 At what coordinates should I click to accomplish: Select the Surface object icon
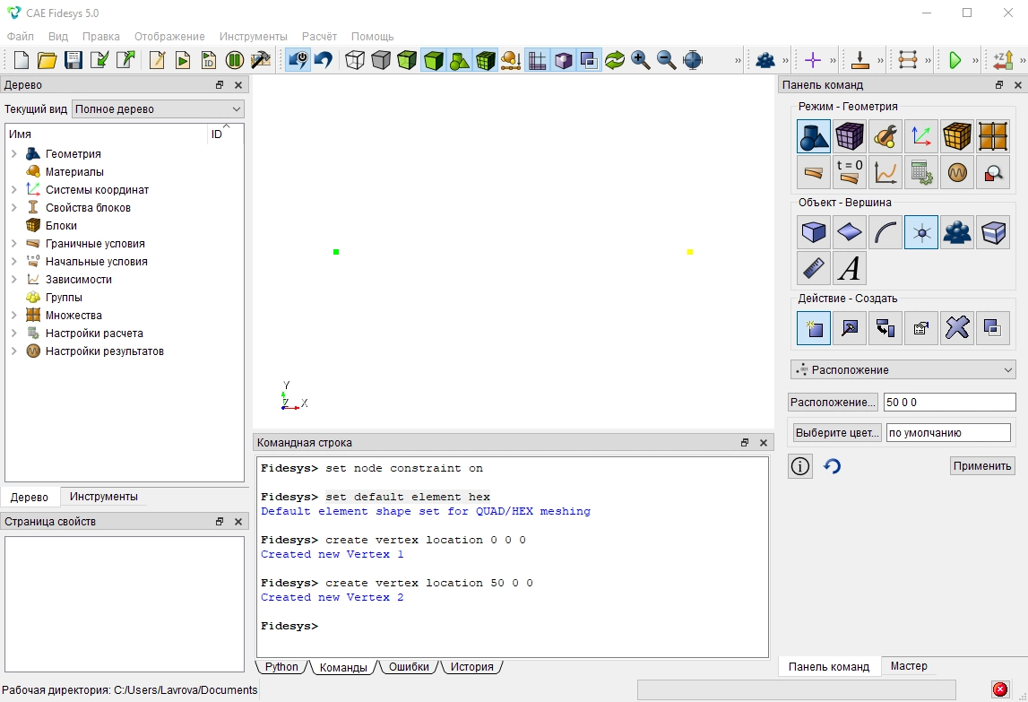850,232
